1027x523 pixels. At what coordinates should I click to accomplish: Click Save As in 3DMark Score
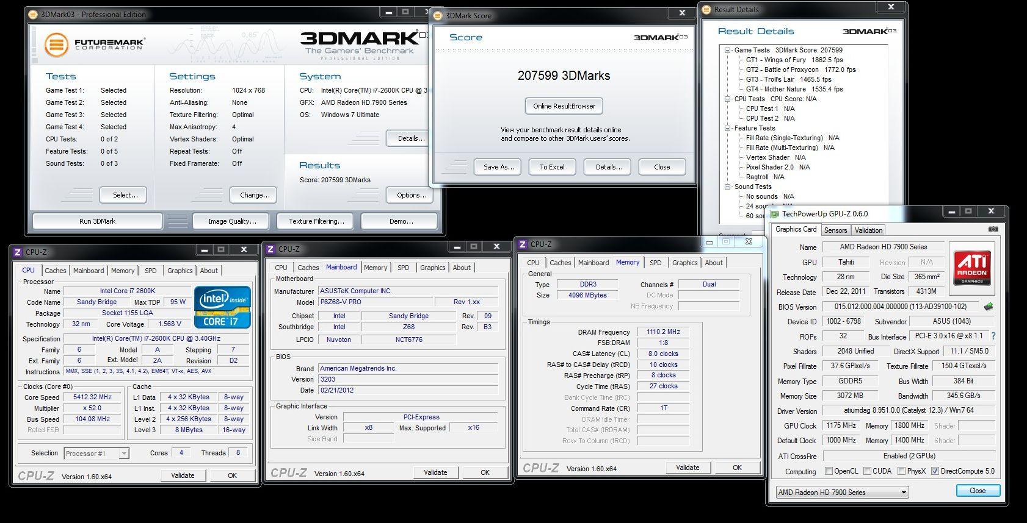(x=498, y=167)
